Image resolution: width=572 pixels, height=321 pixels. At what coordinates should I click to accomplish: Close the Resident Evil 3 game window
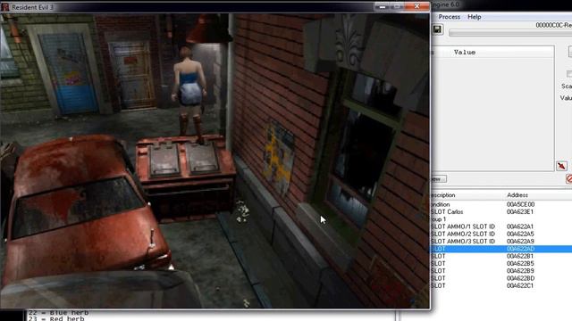point(417,6)
